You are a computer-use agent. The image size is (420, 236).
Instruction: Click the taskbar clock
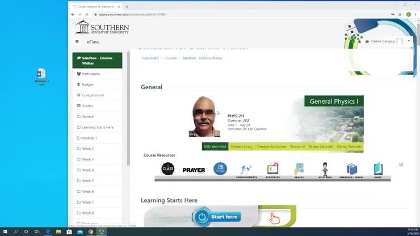(x=413, y=231)
